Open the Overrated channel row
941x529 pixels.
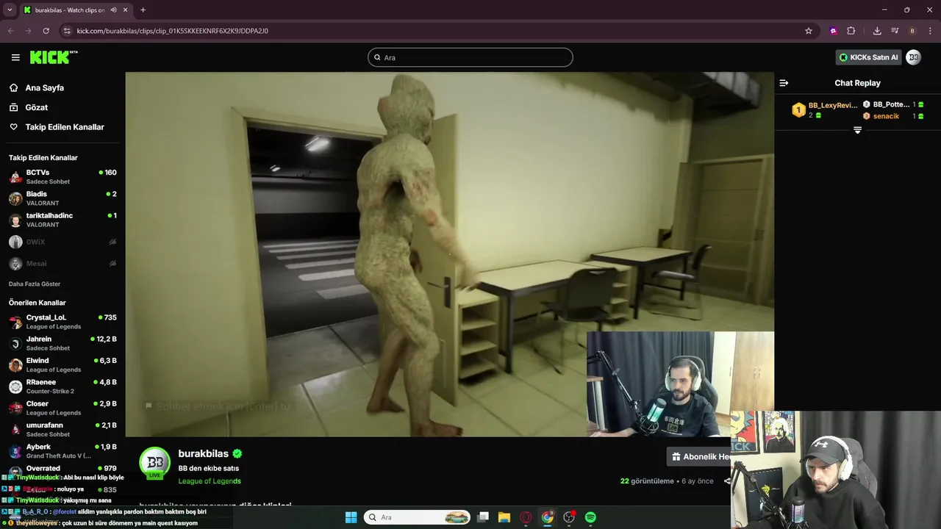(x=62, y=468)
